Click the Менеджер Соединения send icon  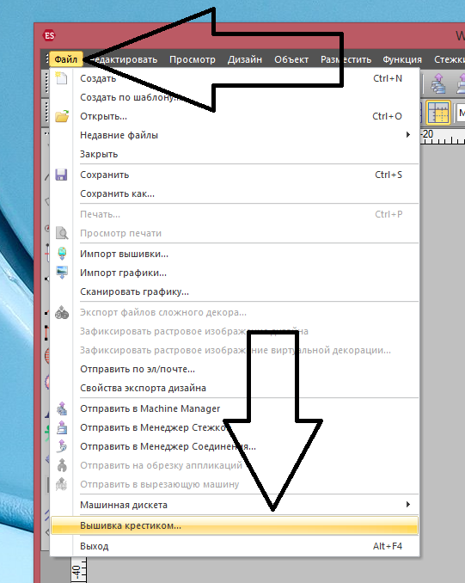point(62,446)
